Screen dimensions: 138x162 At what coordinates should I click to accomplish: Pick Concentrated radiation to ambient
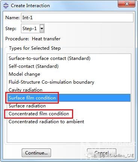coord(46,122)
